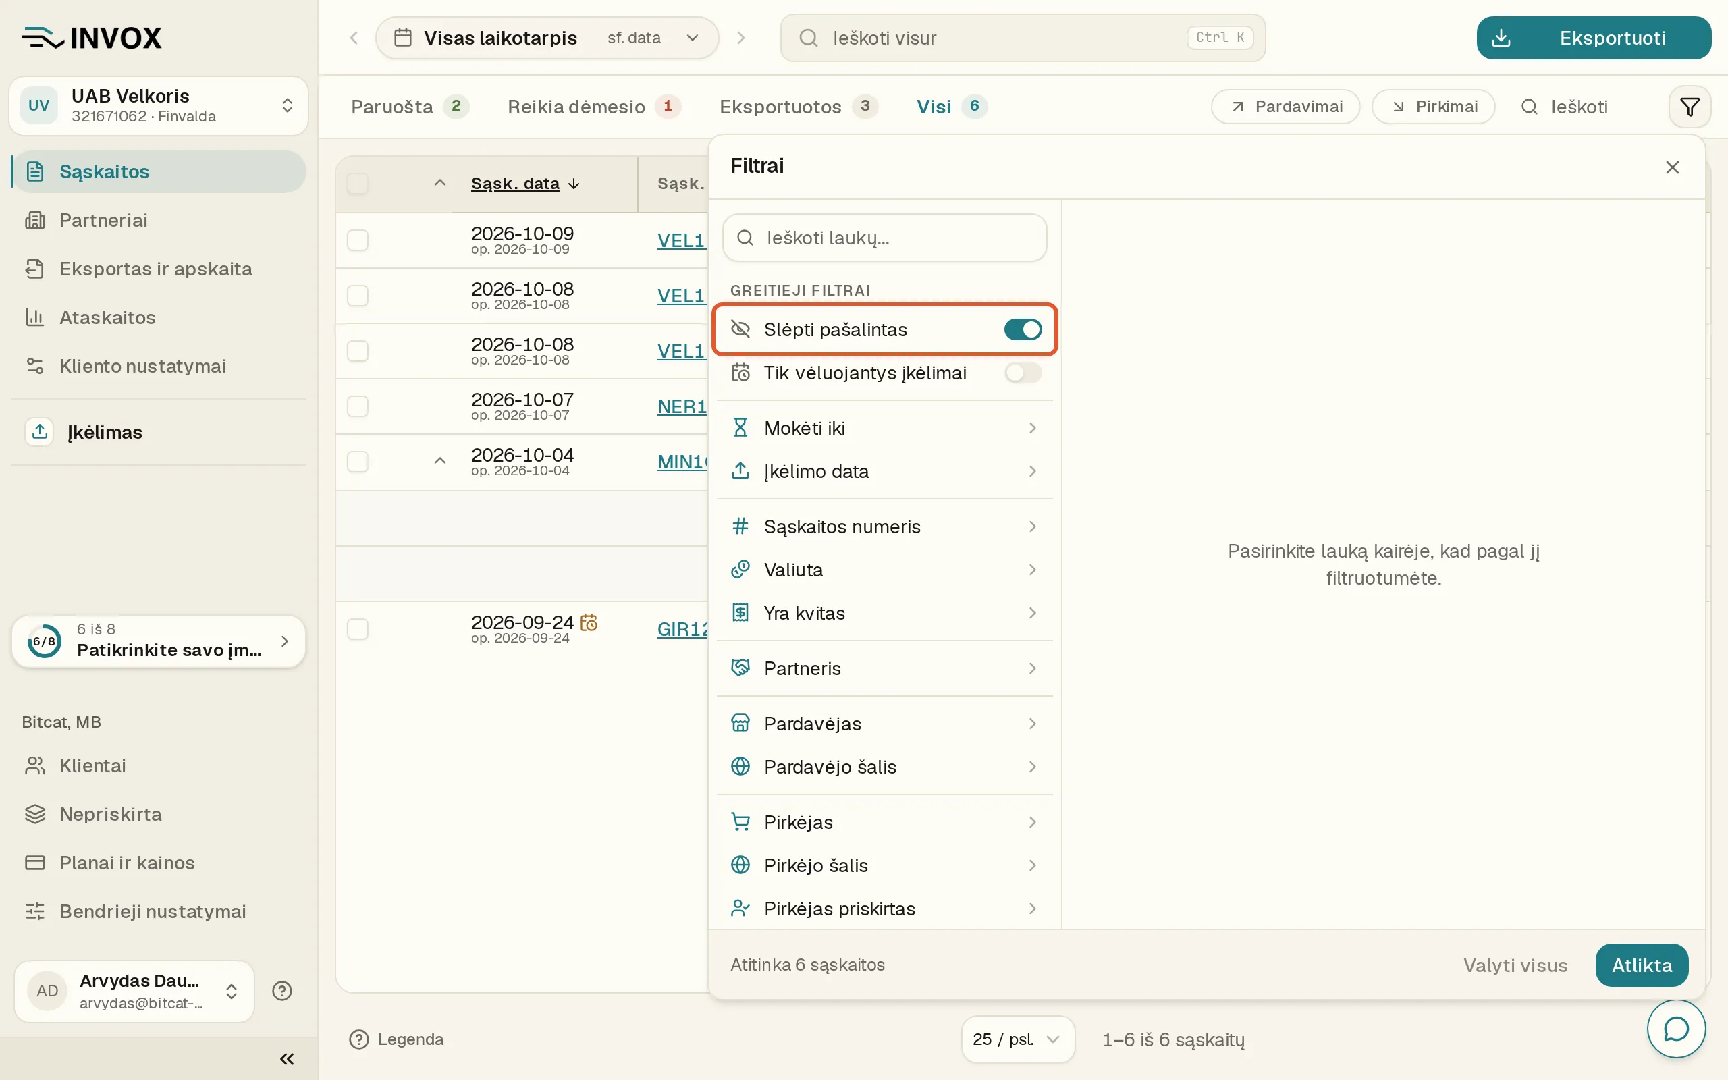Viewport: 1728px width, 1080px height.
Task: Open the 6 iš 8 onboarding progress card
Action: click(x=159, y=641)
